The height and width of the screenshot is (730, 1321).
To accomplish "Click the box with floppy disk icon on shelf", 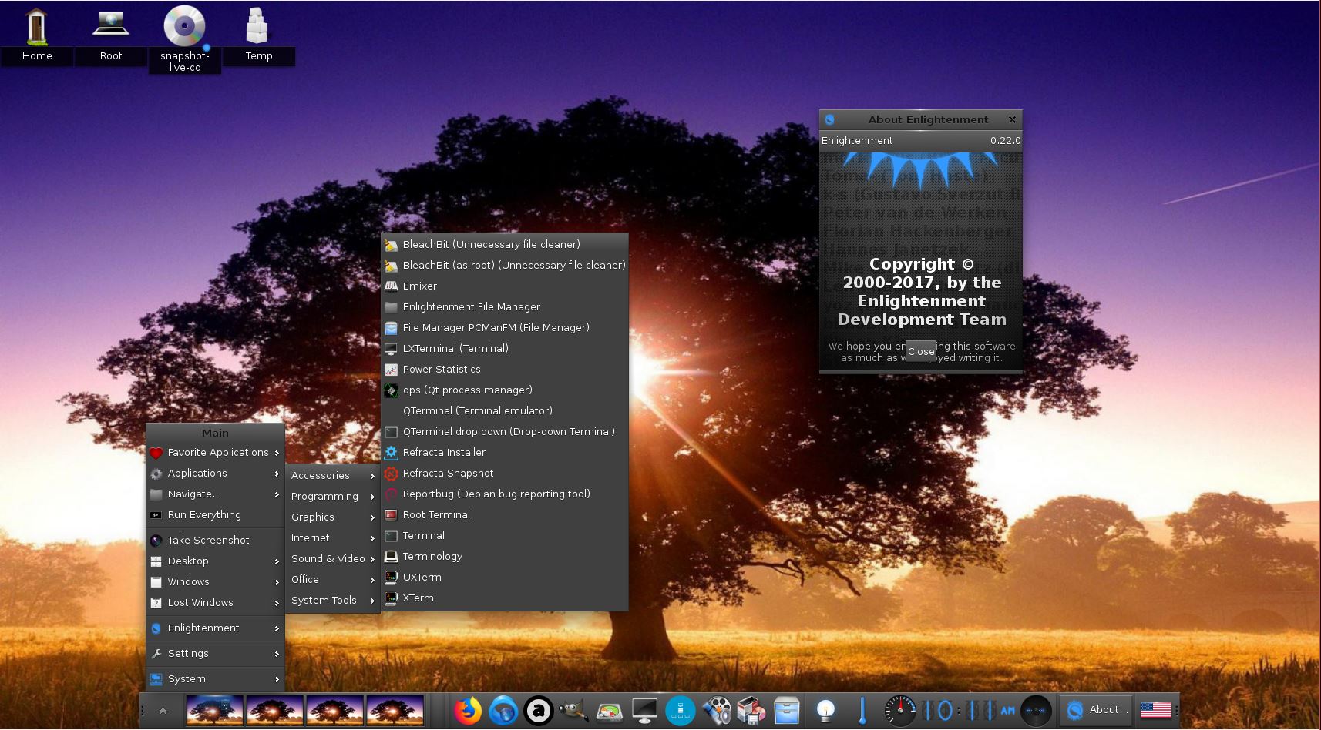I will [x=751, y=711].
